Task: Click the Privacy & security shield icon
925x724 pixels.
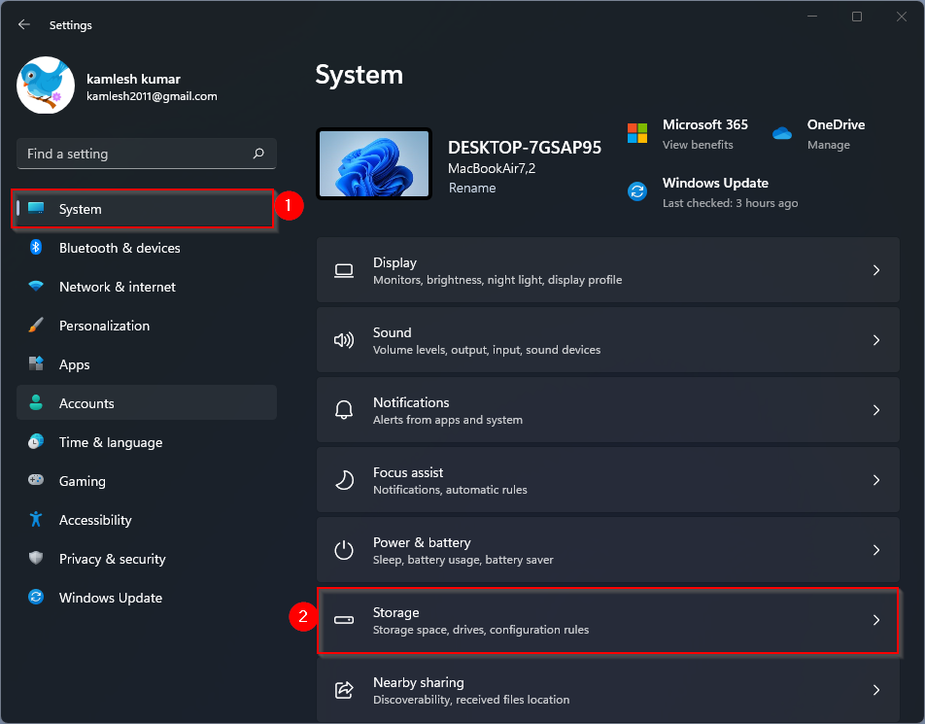Action: click(x=36, y=559)
